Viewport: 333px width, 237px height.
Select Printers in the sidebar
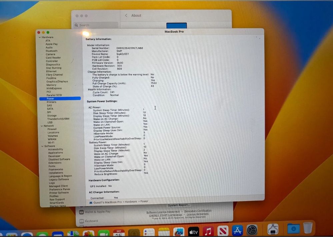pos(52,102)
